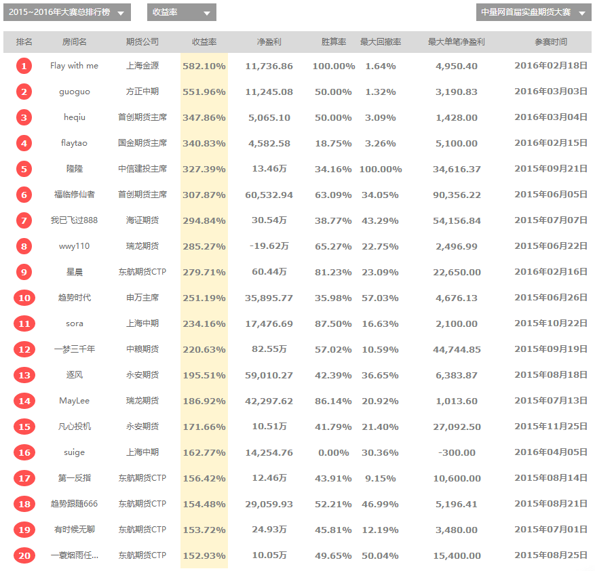This screenshot has width=595, height=571.
Task: Open room sora
Action: (75, 323)
